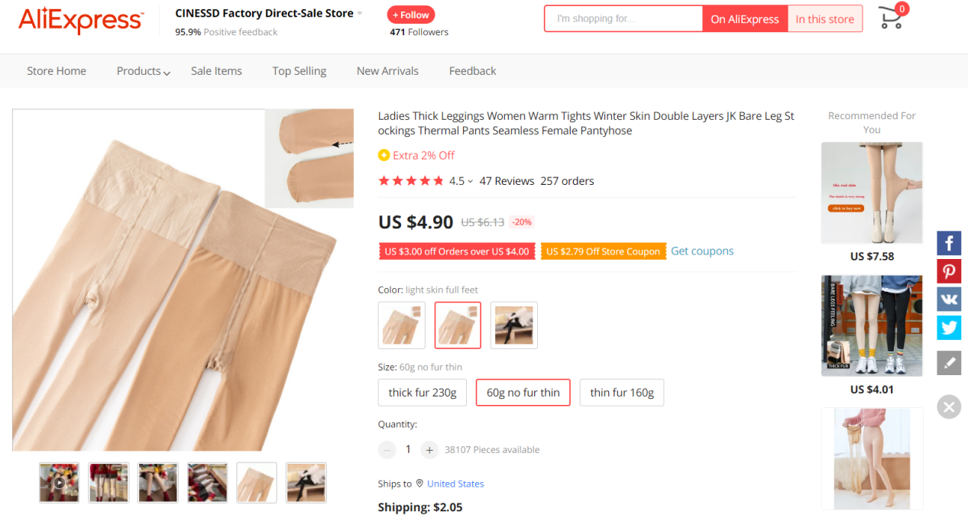This screenshot has height=518, width=968.
Task: Share product on Pinterest
Action: [949, 271]
